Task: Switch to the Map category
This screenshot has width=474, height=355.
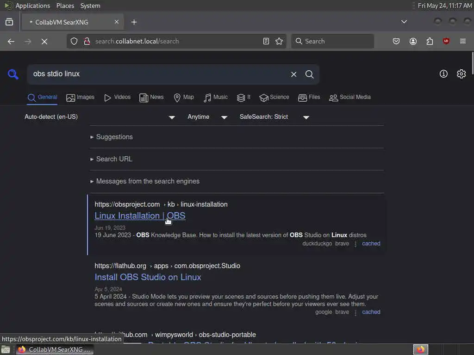Action: click(x=184, y=97)
